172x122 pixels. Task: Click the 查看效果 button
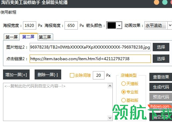(161, 77)
